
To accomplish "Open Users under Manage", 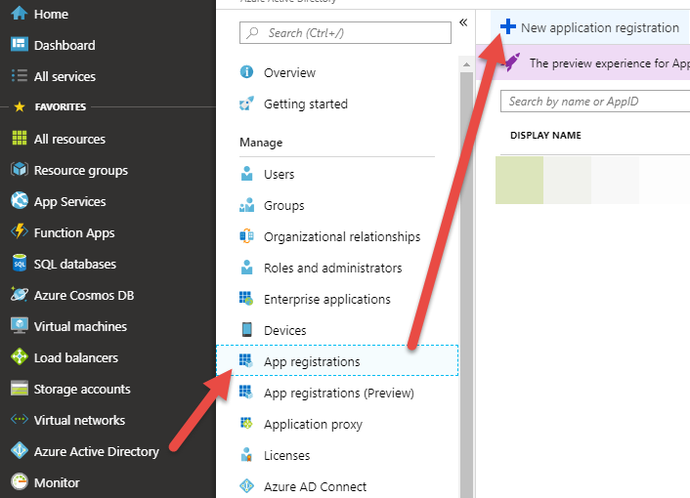I will (279, 175).
